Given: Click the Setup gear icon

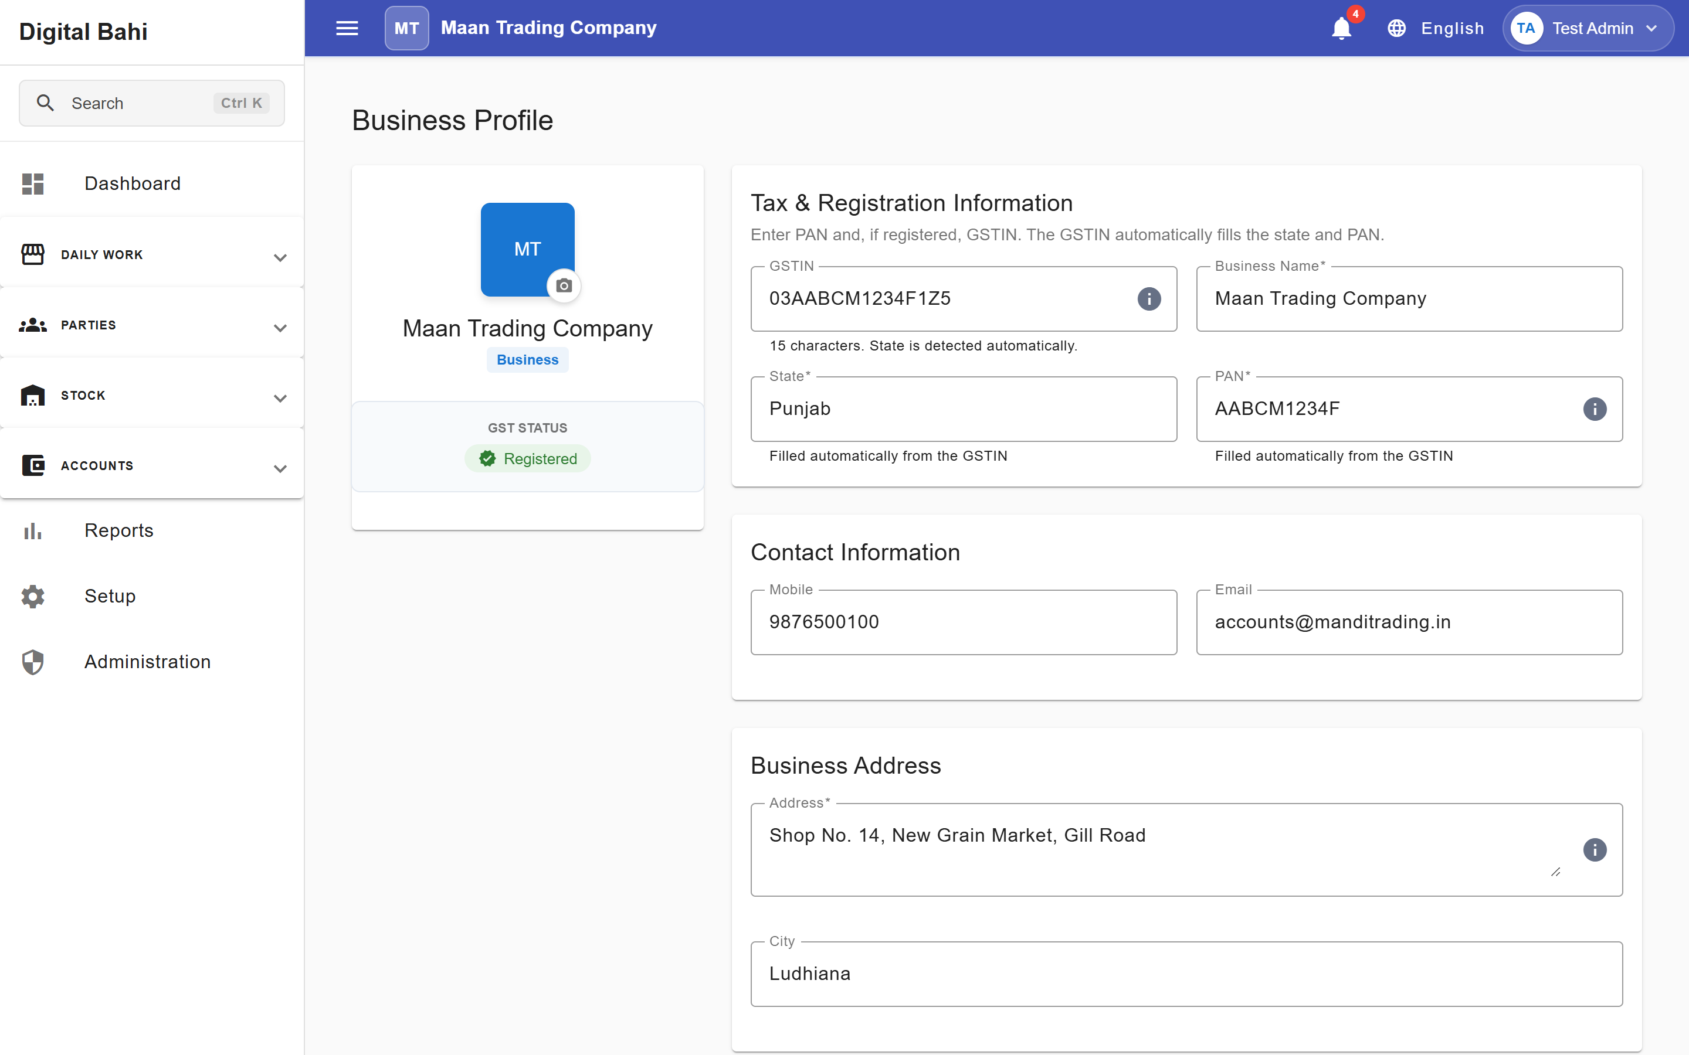Looking at the screenshot, I should coord(33,596).
